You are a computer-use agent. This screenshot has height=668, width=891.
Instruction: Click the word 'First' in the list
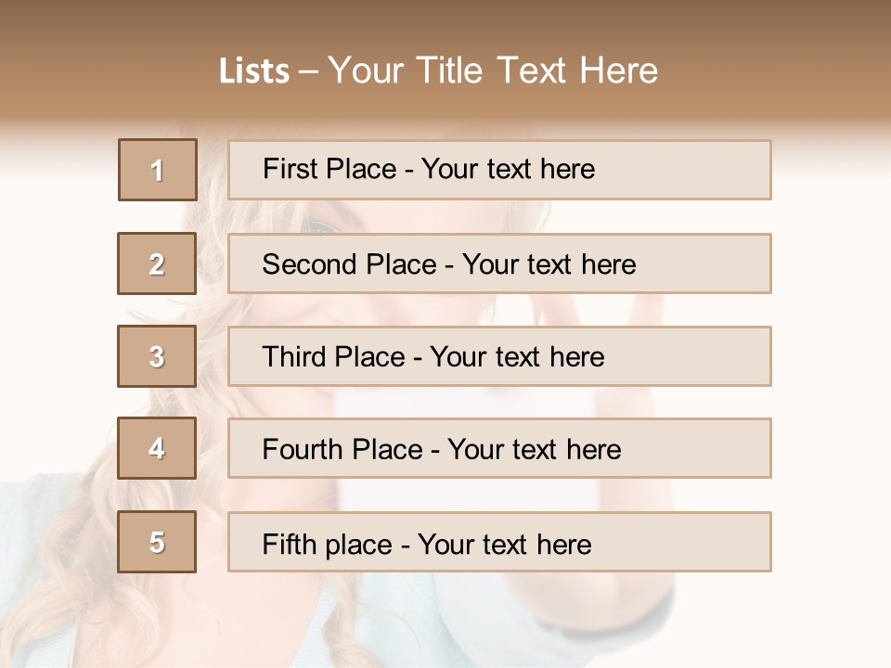tap(289, 169)
